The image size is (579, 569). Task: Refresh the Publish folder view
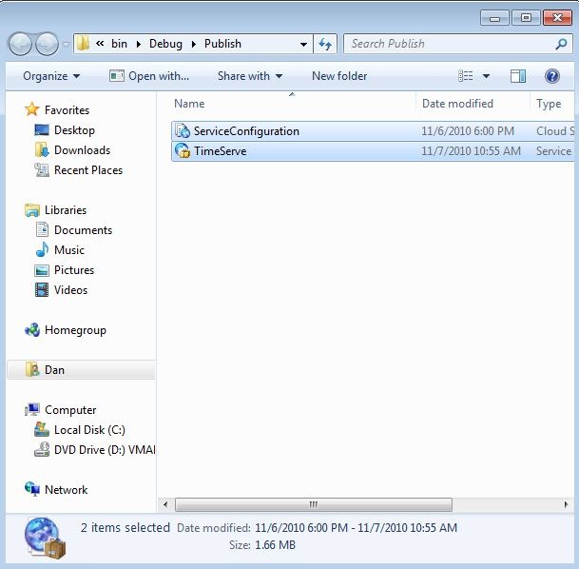pyautogui.click(x=325, y=44)
